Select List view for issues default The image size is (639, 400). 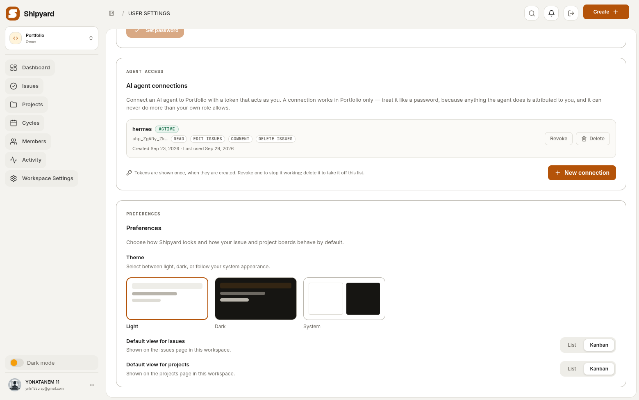pos(572,345)
